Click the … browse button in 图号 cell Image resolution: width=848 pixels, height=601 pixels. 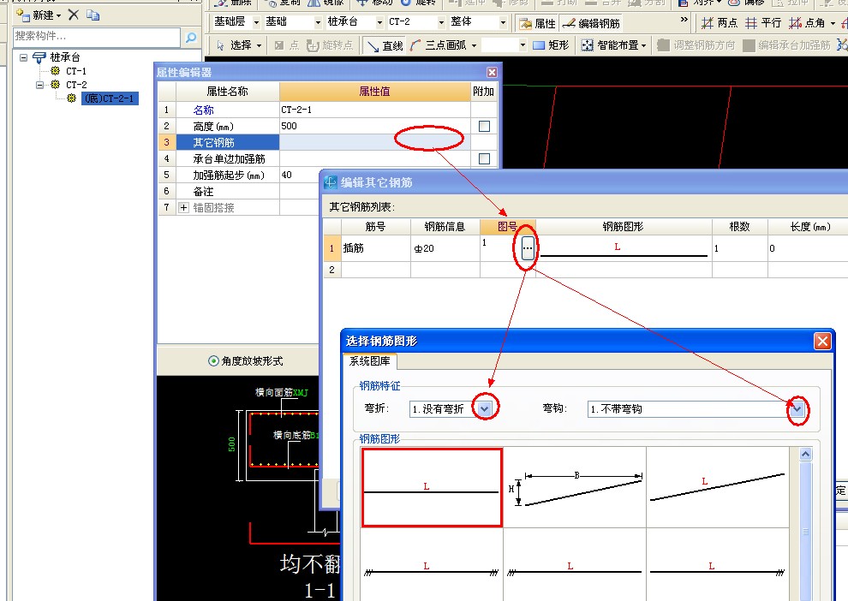528,248
